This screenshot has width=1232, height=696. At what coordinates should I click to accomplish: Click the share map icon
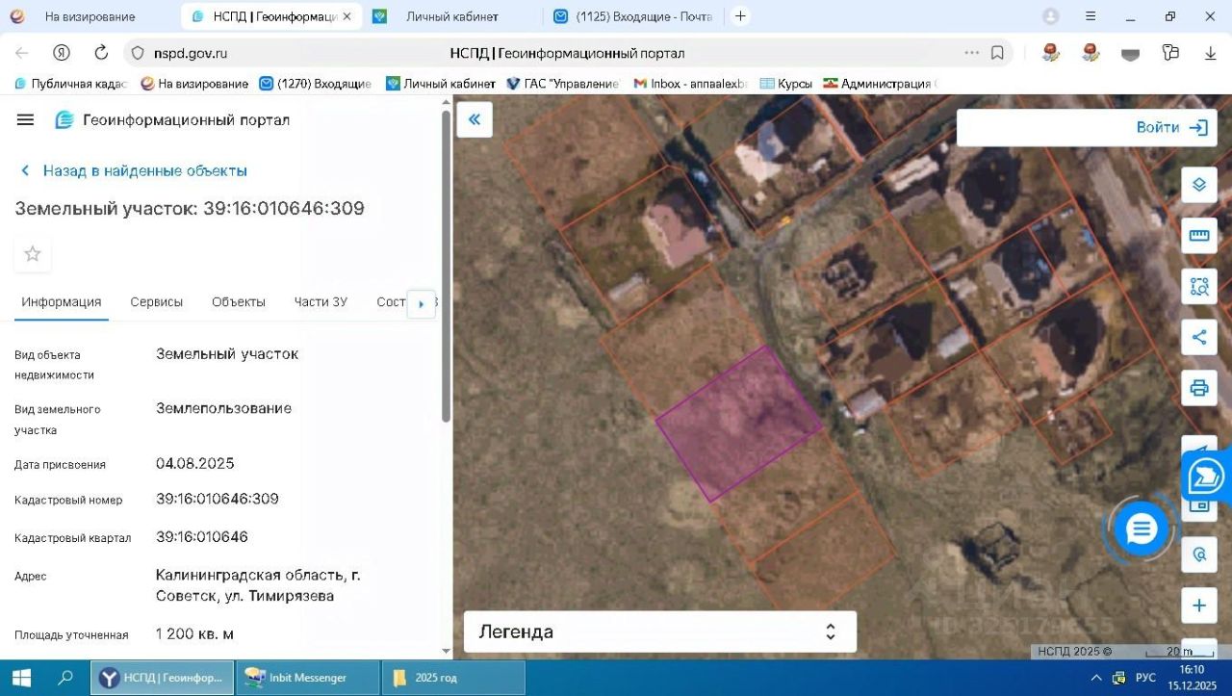pyautogui.click(x=1199, y=337)
